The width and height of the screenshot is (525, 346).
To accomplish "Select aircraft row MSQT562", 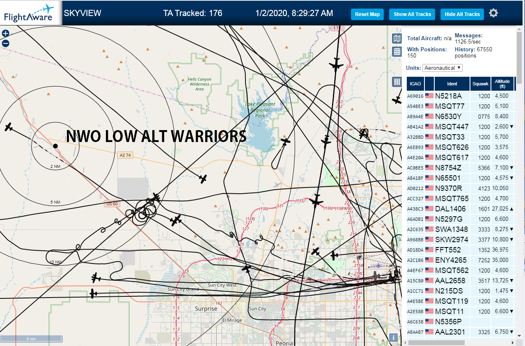I will [460, 270].
